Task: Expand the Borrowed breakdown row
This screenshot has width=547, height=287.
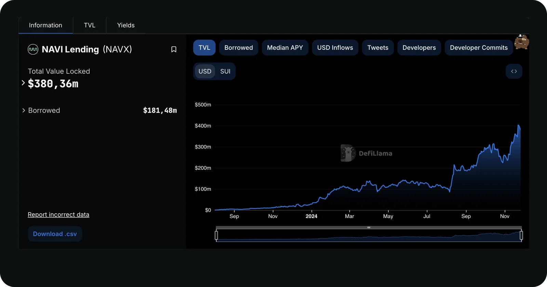Action: click(x=24, y=111)
